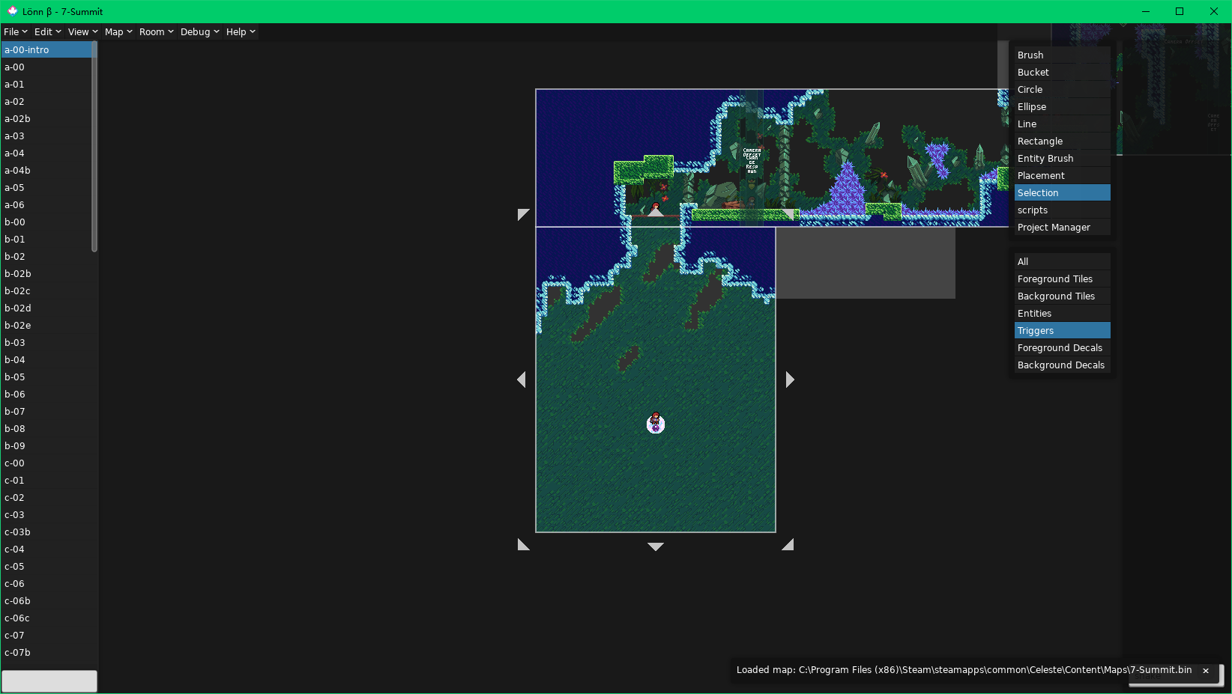Viewport: 1232px width, 694px height.
Task: Select room b-02e in list
Action: coord(46,326)
